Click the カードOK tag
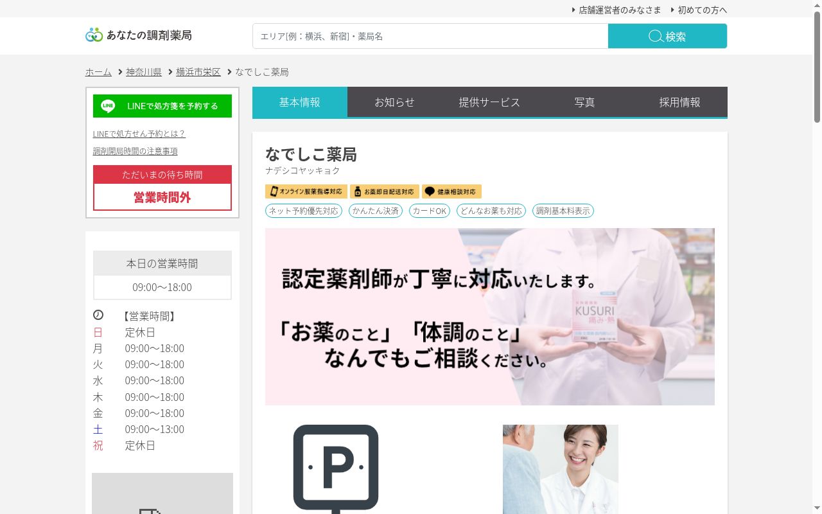The width and height of the screenshot is (822, 514). pos(430,211)
